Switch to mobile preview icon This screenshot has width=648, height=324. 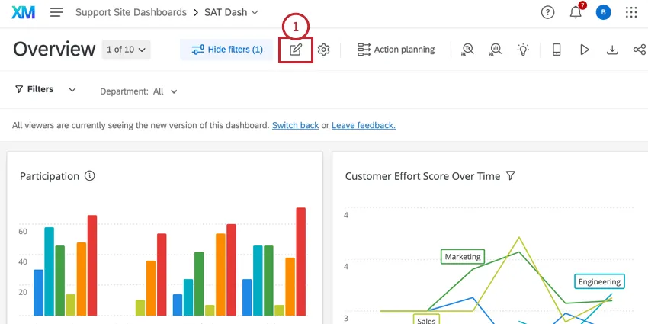(557, 50)
